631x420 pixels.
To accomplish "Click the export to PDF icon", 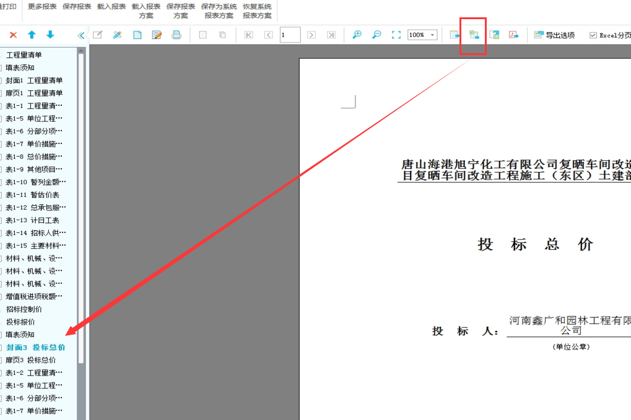I will 514,35.
